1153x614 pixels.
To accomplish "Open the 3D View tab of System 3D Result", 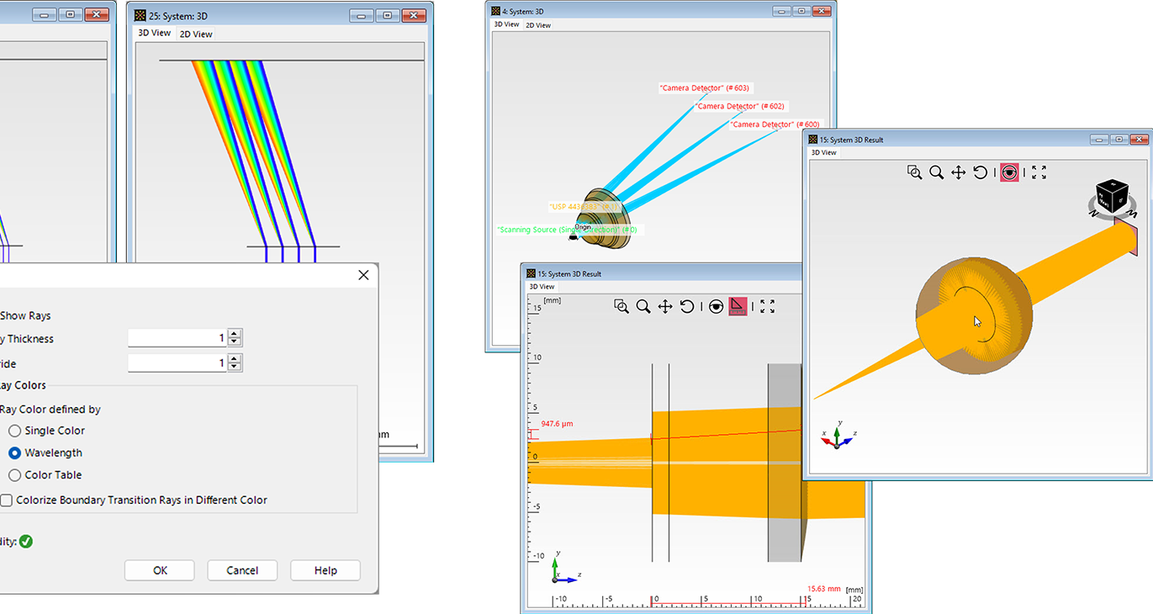I will pyautogui.click(x=823, y=152).
